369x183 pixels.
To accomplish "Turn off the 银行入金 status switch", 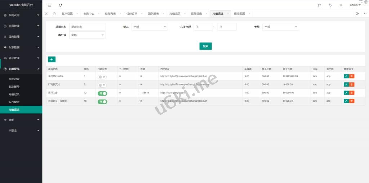I will point(102,93).
